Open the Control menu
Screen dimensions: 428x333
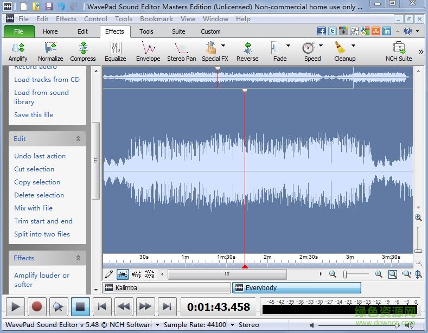[95, 19]
